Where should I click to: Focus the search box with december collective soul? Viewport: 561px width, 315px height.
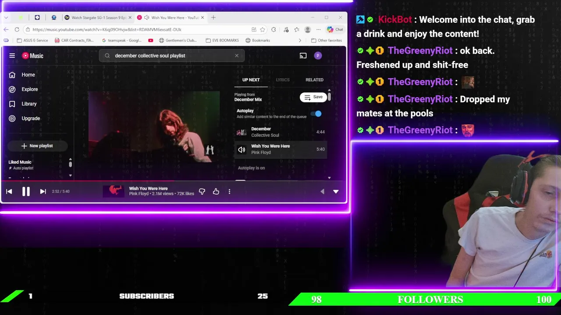click(171, 56)
